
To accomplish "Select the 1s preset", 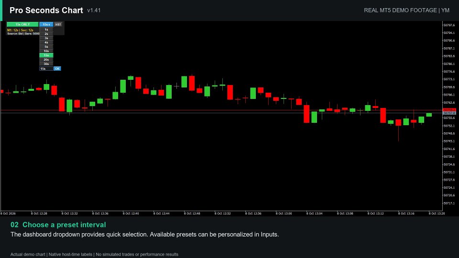I will [x=46, y=30].
